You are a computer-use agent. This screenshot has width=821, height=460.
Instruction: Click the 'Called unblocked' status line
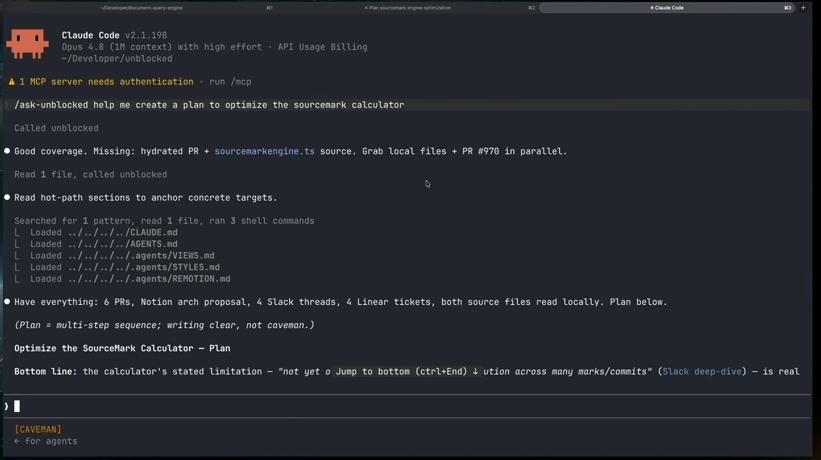56,128
